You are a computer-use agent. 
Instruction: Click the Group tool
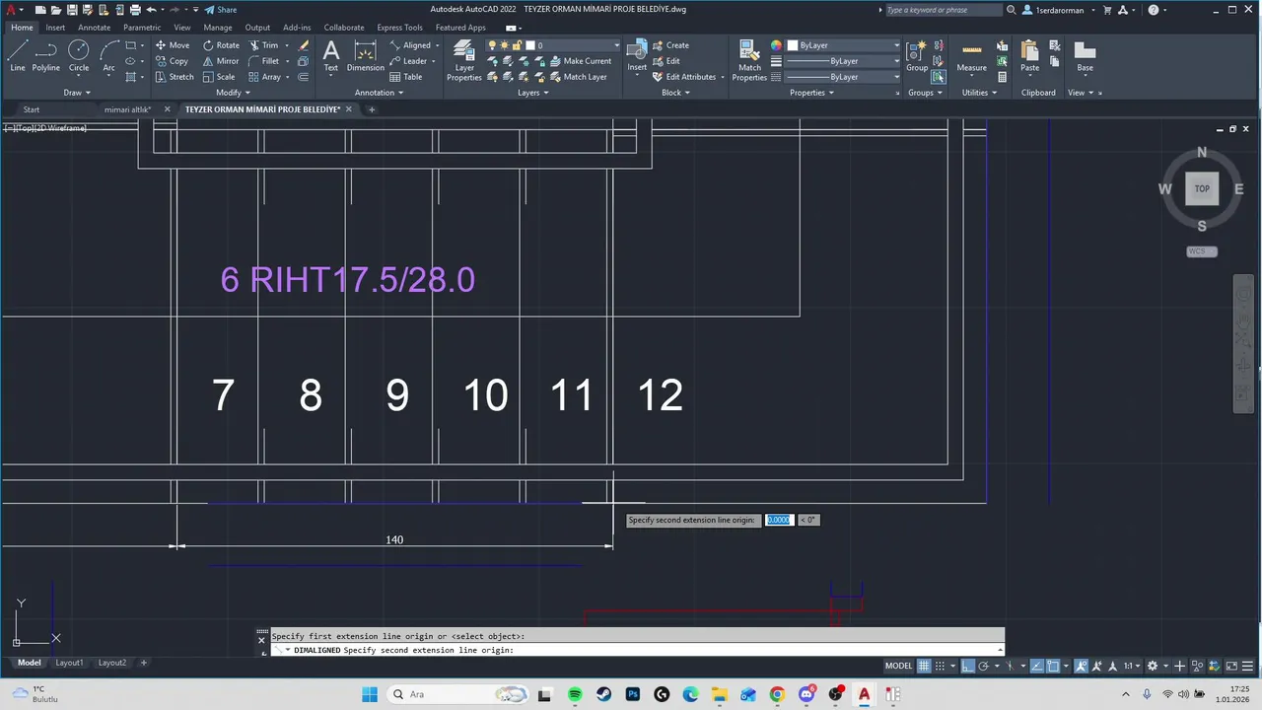(x=917, y=55)
